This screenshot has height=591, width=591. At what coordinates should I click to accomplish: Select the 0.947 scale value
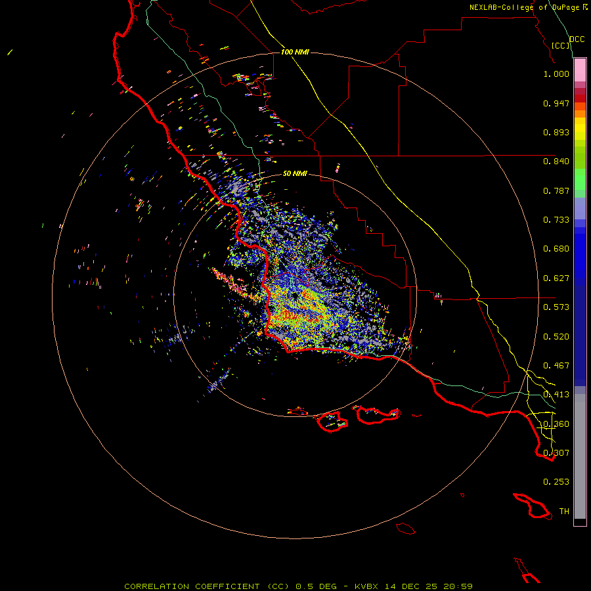tap(556, 103)
